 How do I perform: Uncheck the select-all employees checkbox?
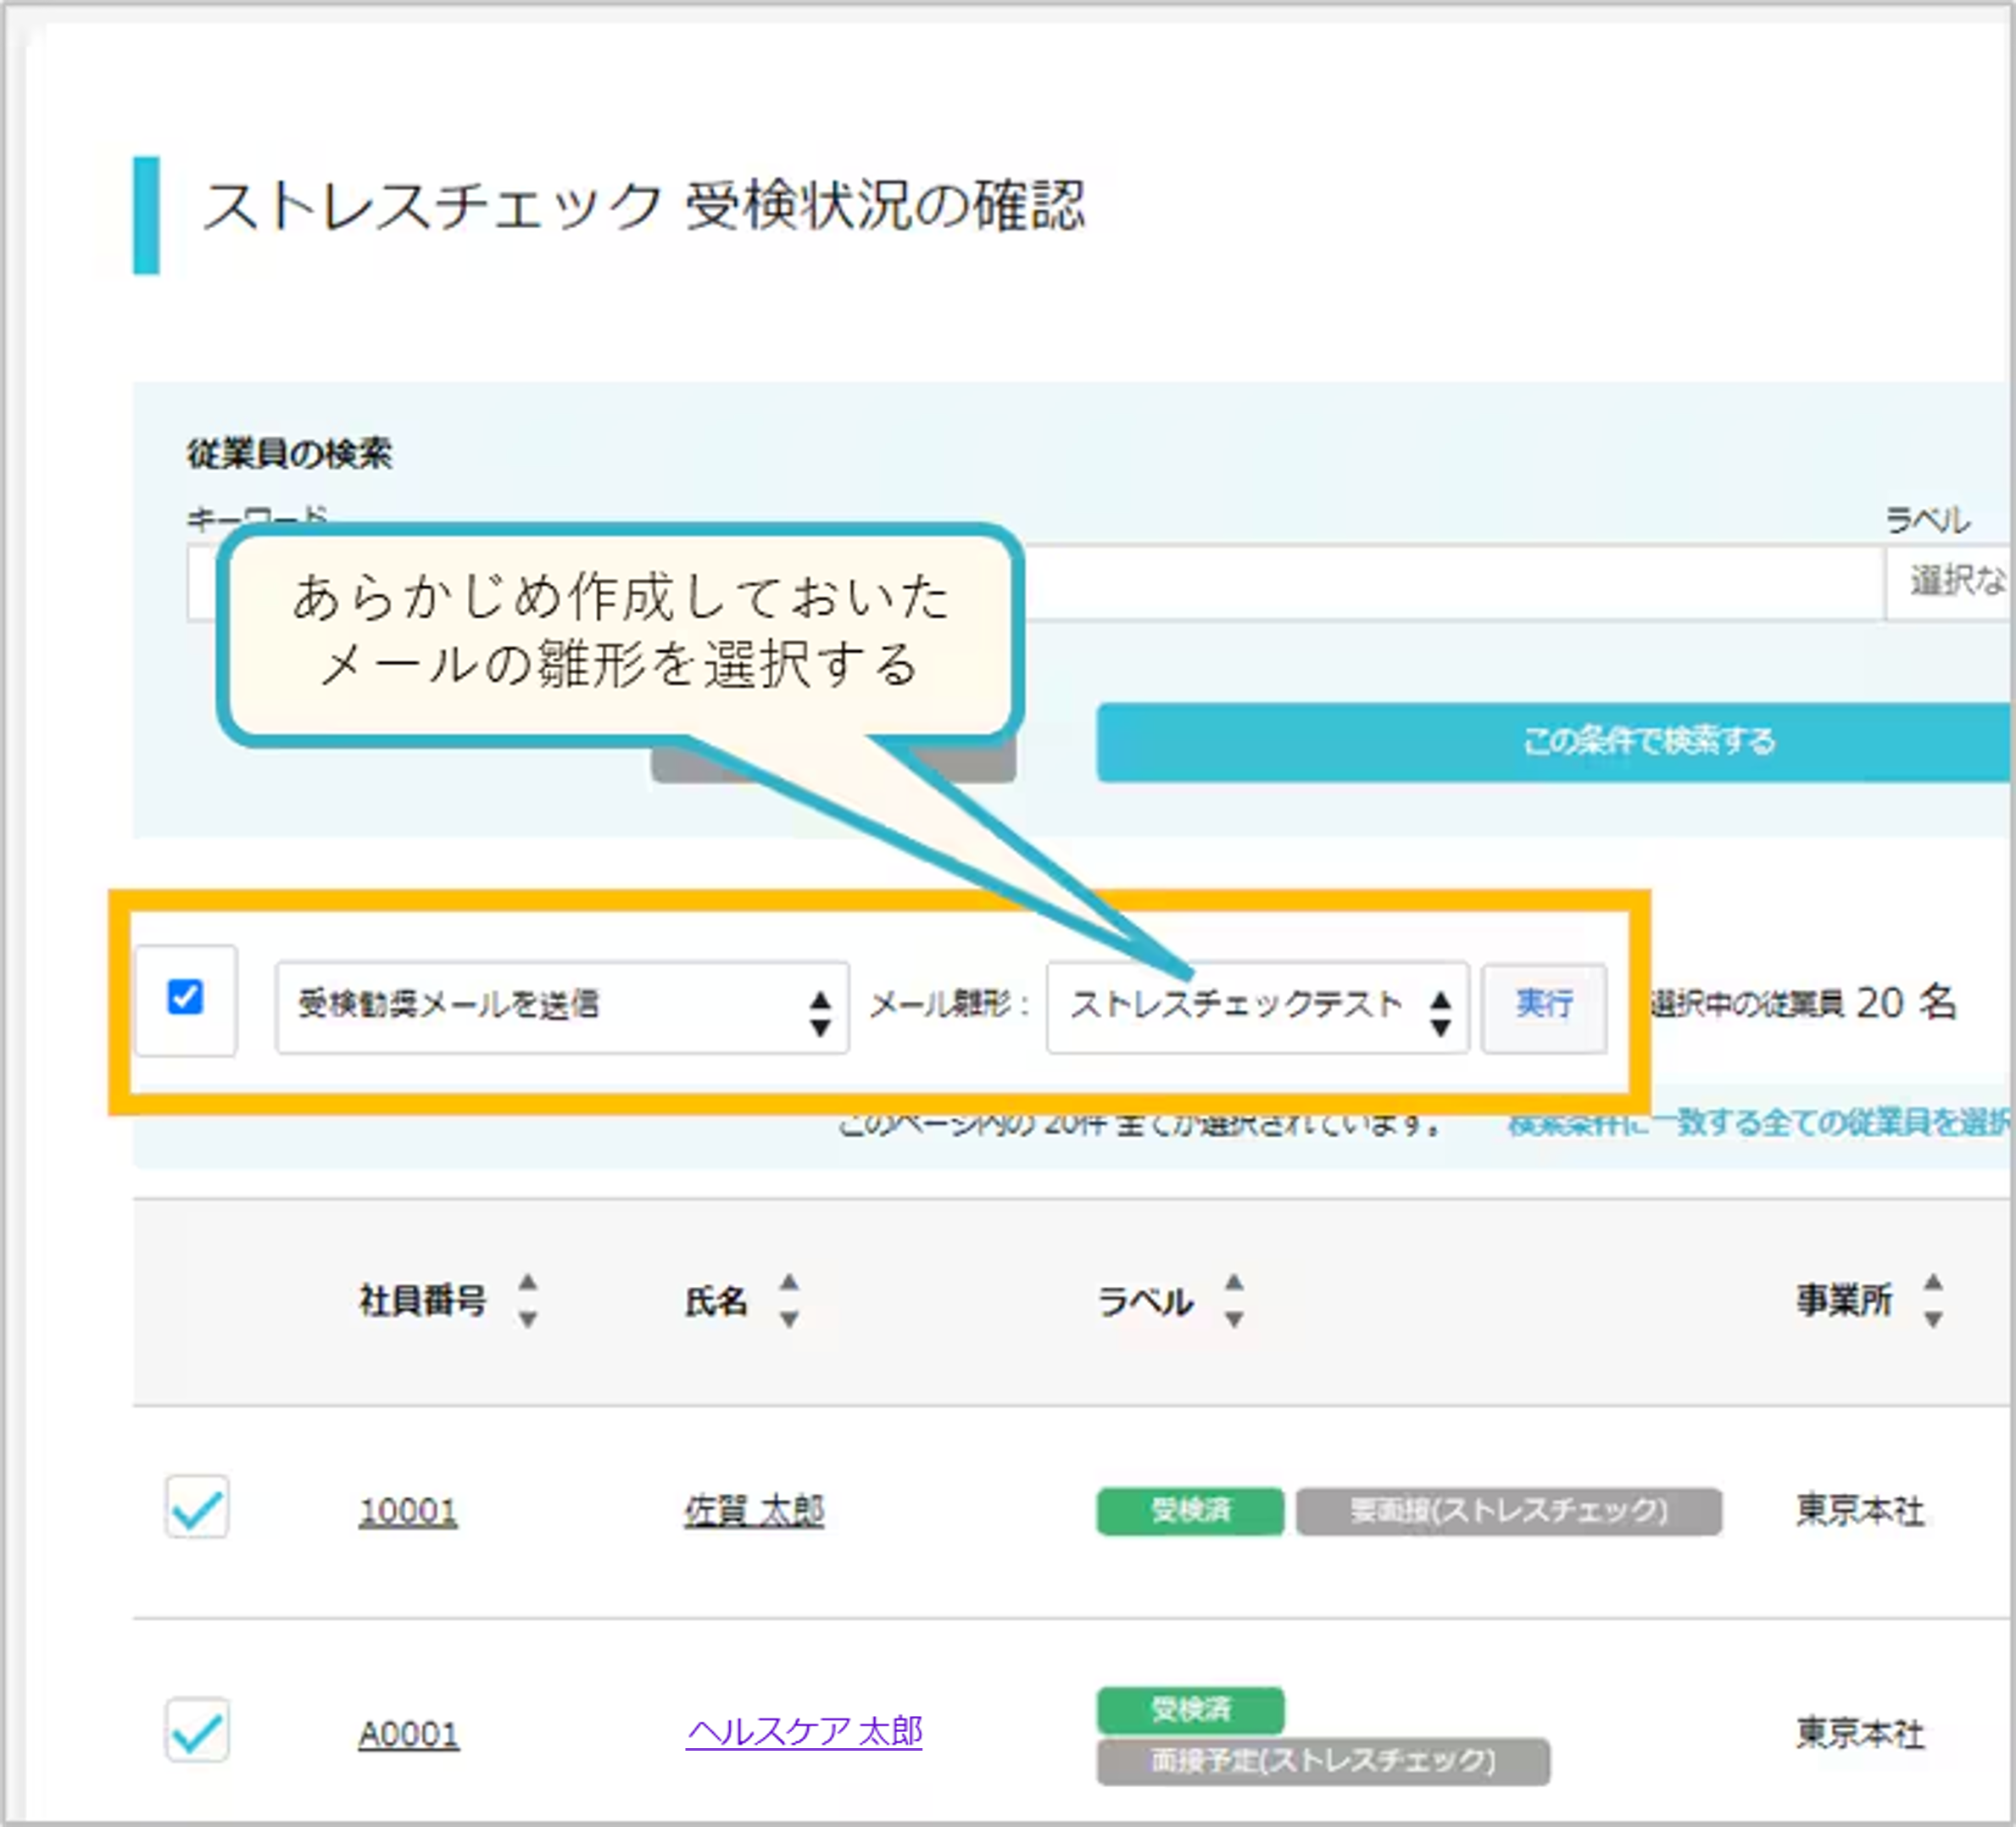click(185, 997)
